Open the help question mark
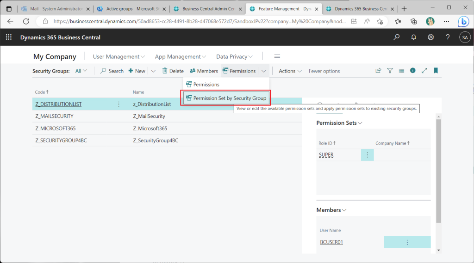 point(448,37)
